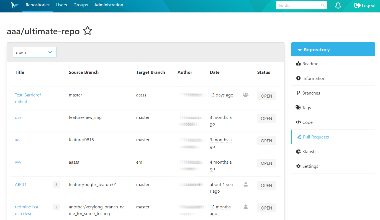Select the Code icon in the sidebar
The image size is (380, 220).
coord(298,122)
